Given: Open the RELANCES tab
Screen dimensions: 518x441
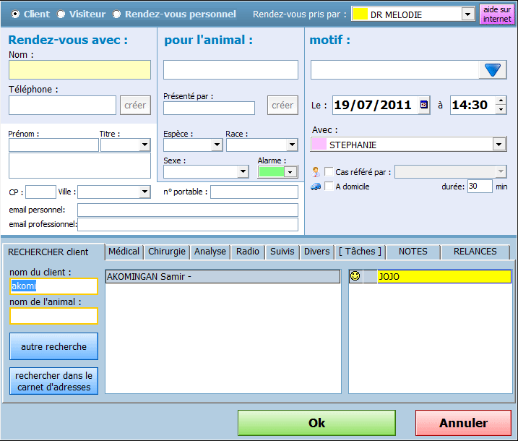Looking at the screenshot, I should (475, 252).
